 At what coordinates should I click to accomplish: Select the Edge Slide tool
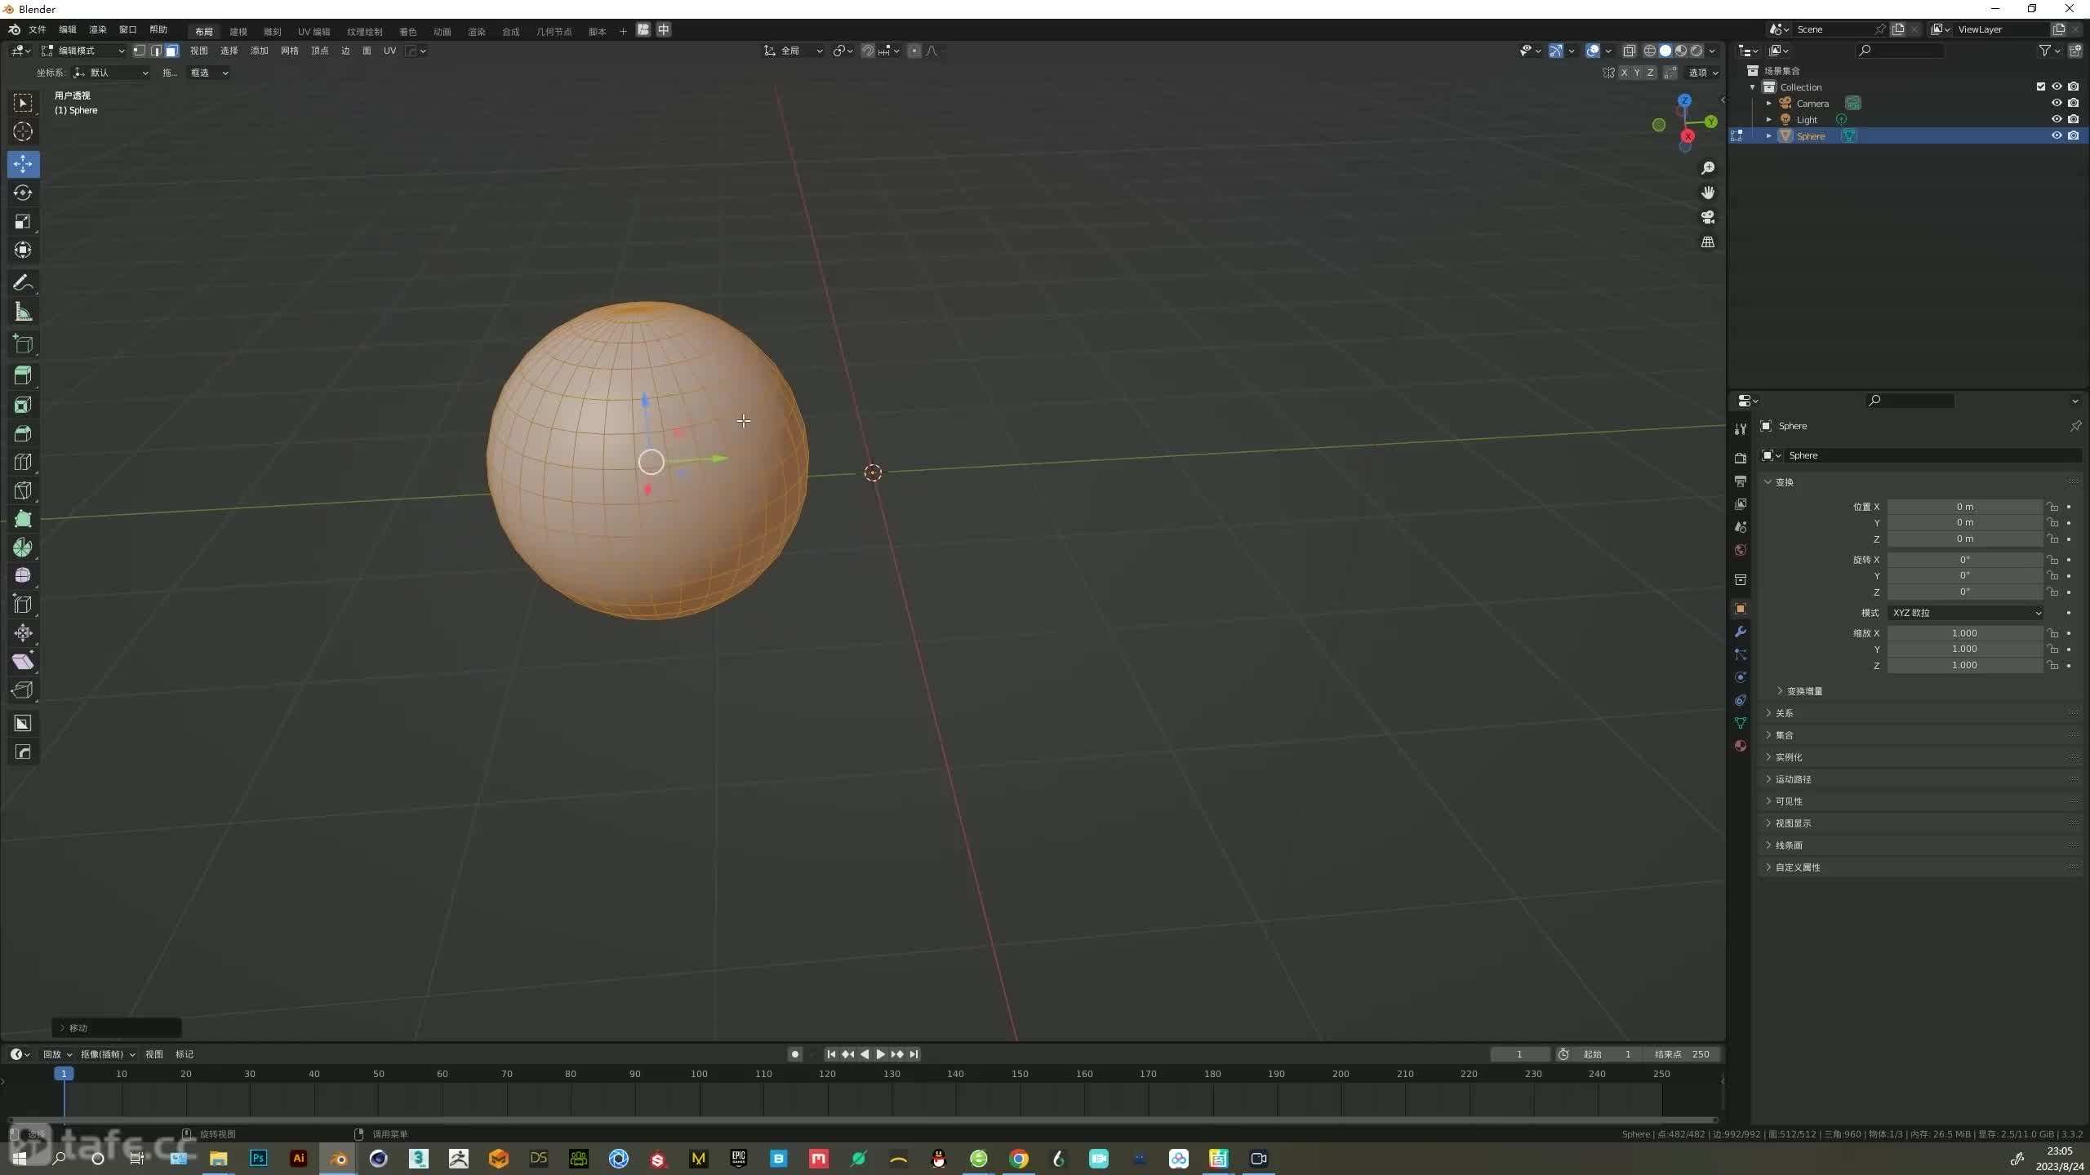23,605
